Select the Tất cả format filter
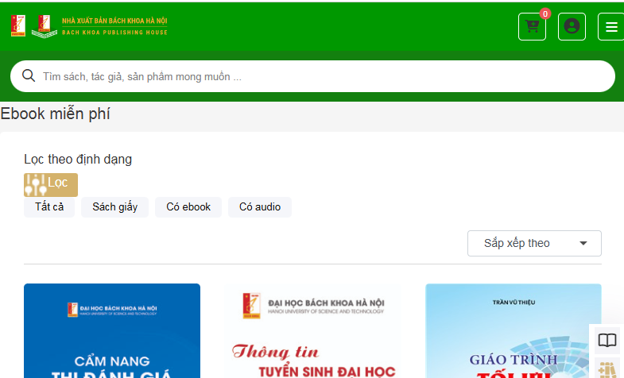 [49, 207]
